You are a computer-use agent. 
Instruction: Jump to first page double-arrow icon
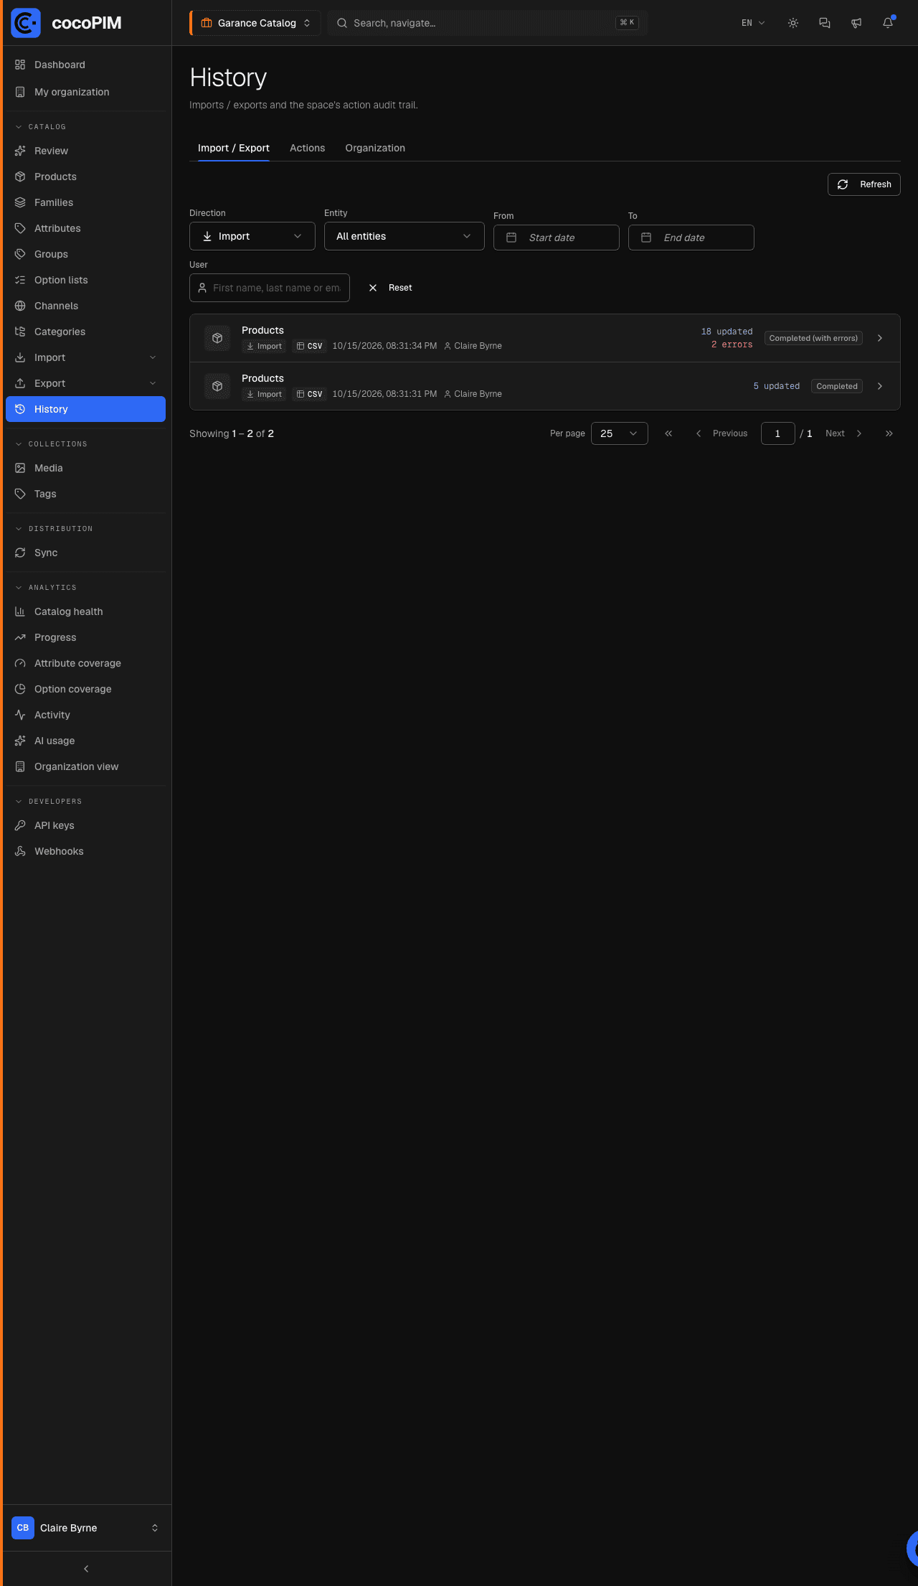pyautogui.click(x=668, y=433)
